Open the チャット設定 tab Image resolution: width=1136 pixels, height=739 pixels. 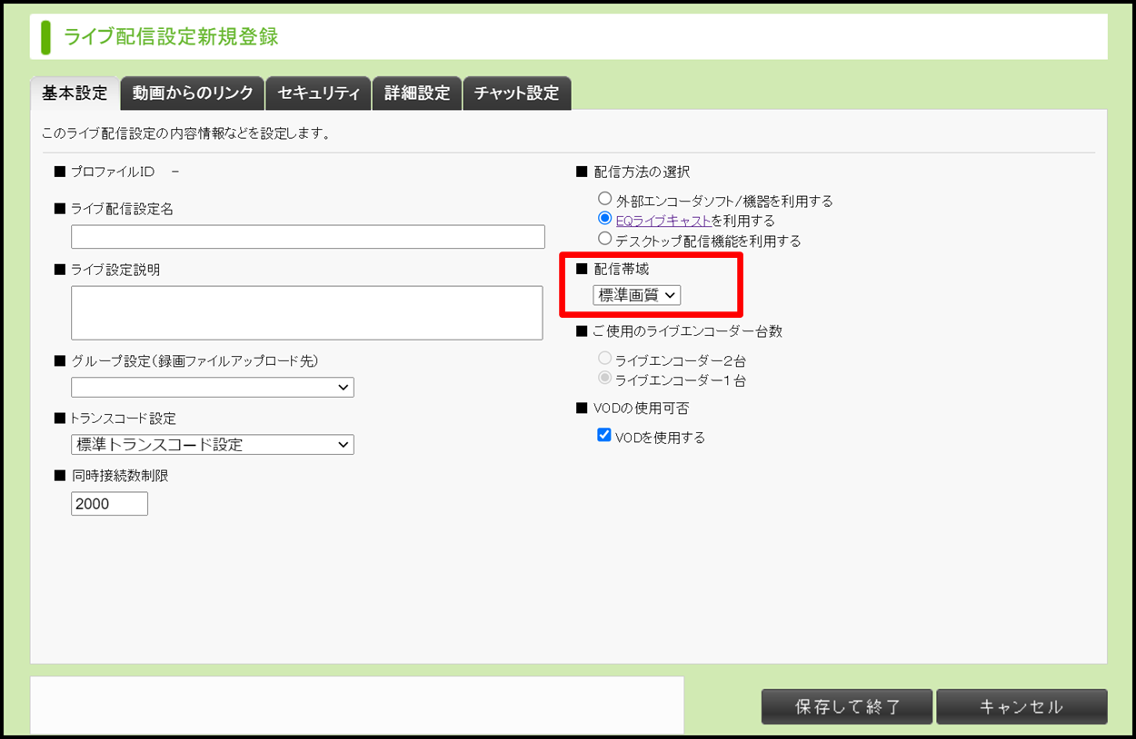516,94
